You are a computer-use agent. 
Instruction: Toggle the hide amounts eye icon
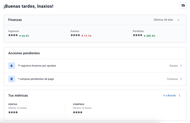[x=183, y=6]
